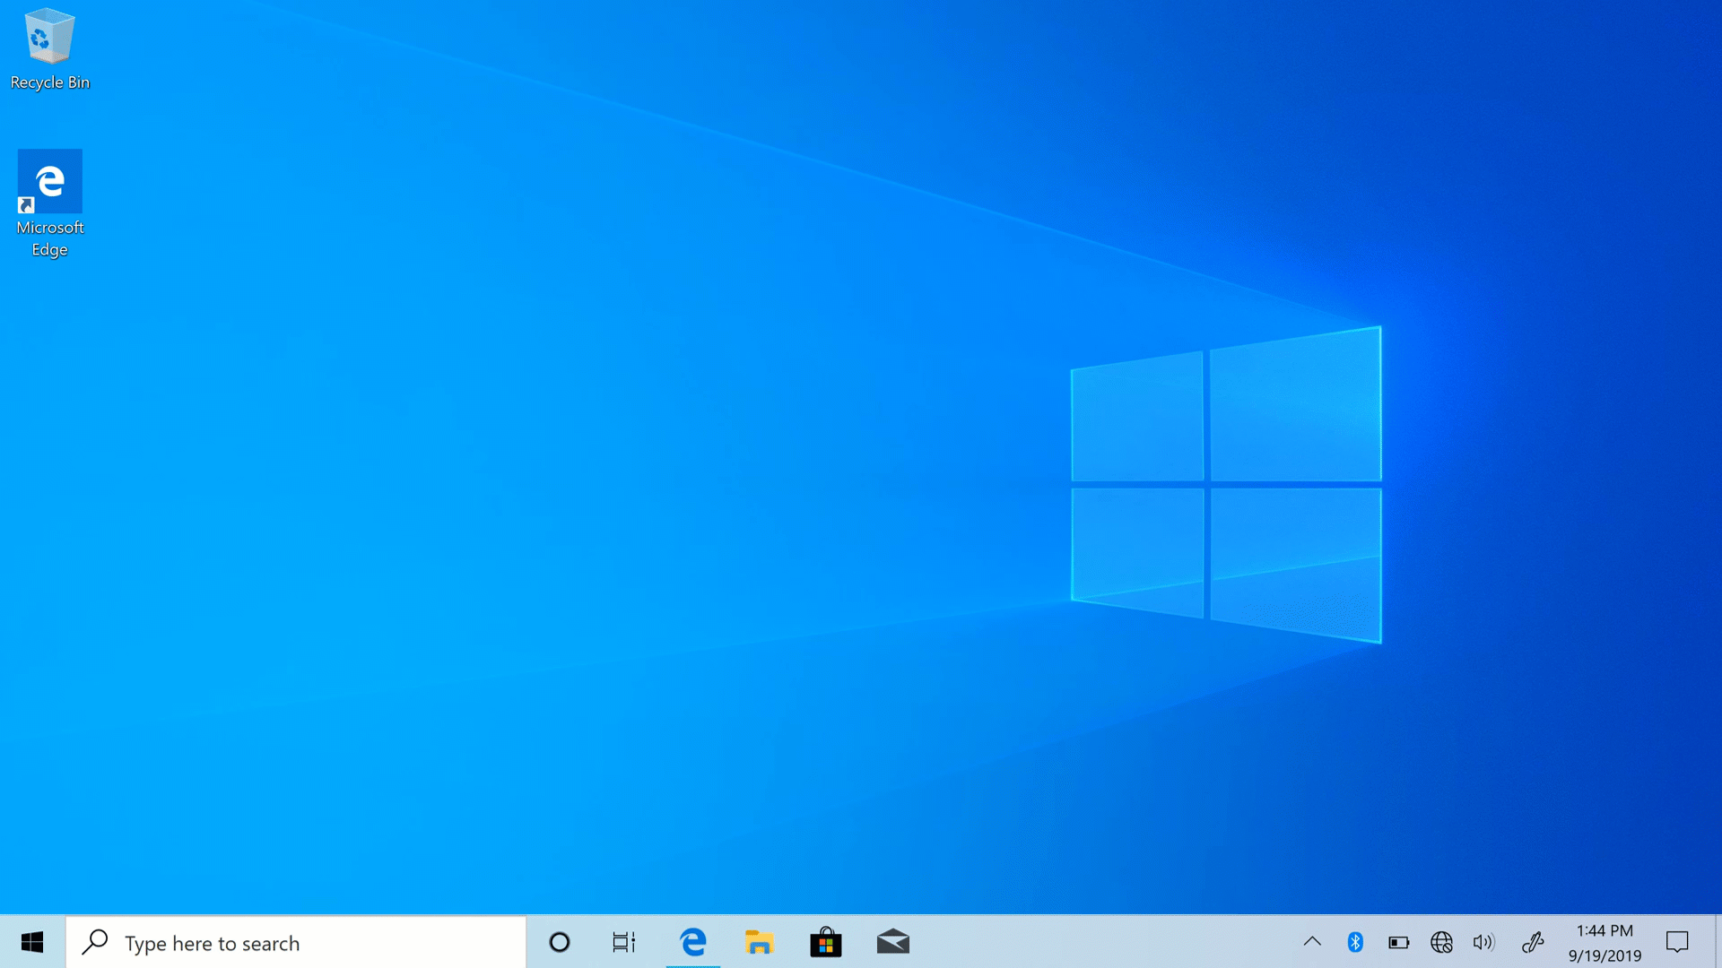This screenshot has height=968, width=1722.
Task: Open Microsoft Store
Action: point(825,942)
